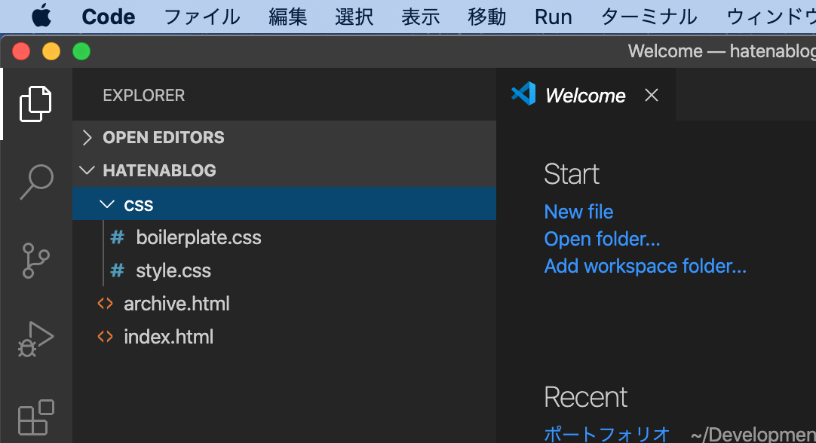Open the Source Control view icon
Viewport: 816px width, 443px height.
pos(35,260)
